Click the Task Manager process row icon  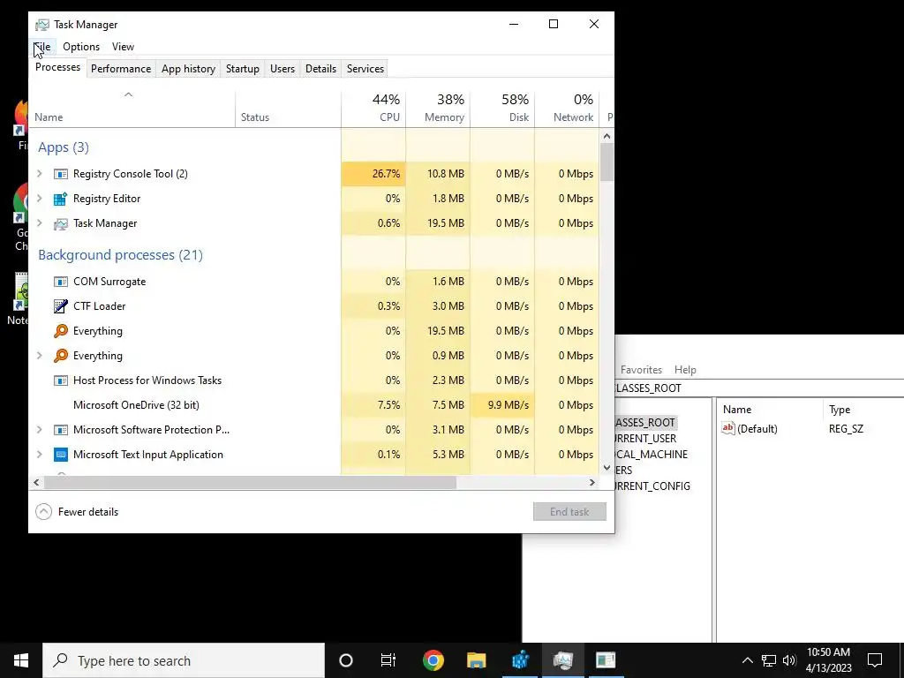pos(61,223)
